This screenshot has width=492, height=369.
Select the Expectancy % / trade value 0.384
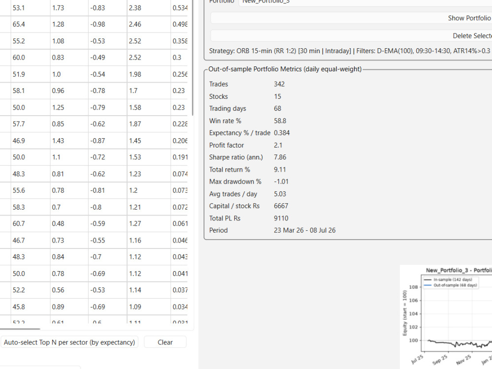click(x=282, y=133)
